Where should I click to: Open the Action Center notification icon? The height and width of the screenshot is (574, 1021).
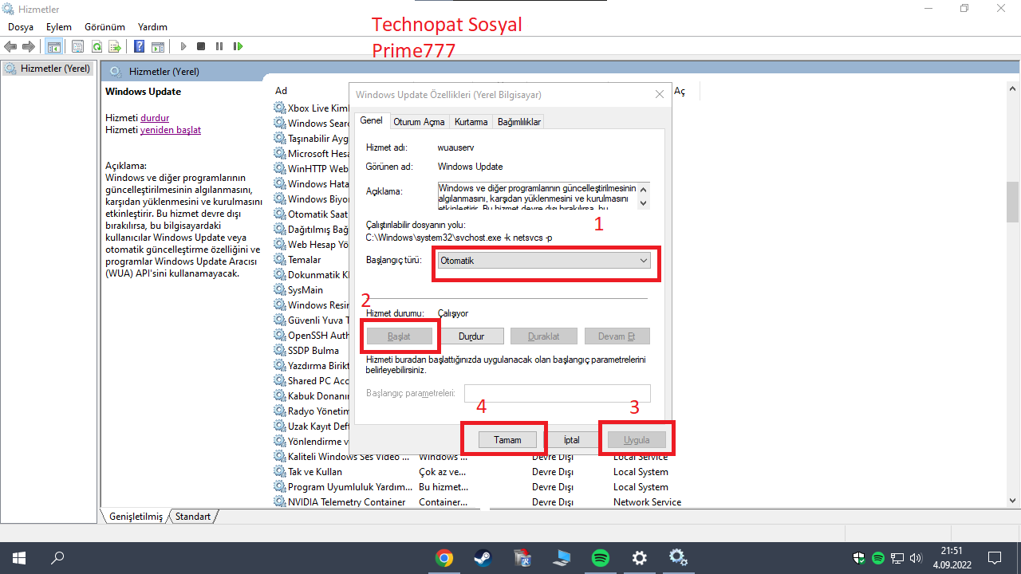click(995, 558)
